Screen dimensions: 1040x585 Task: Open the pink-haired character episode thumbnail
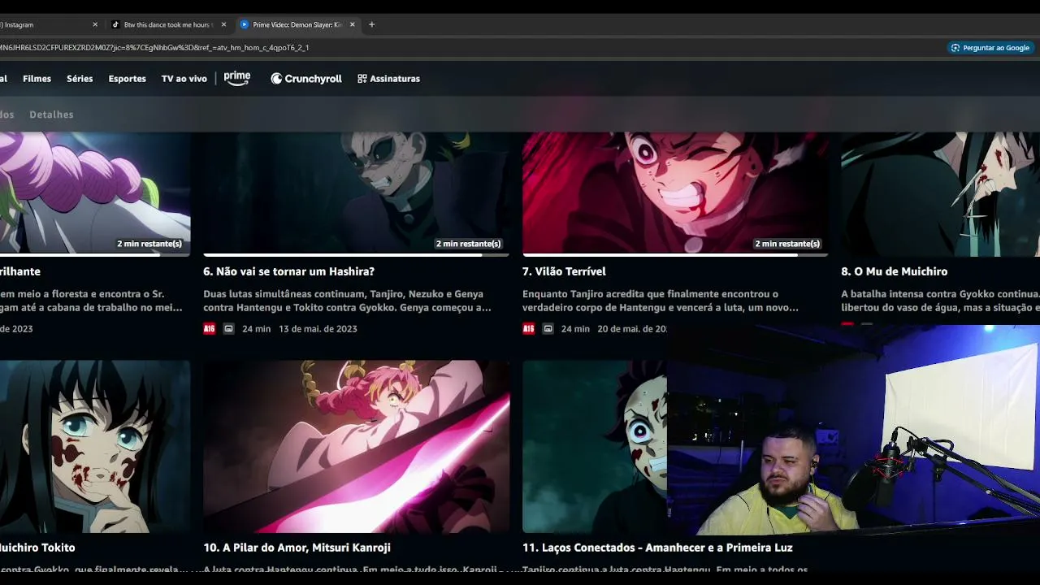(x=95, y=193)
